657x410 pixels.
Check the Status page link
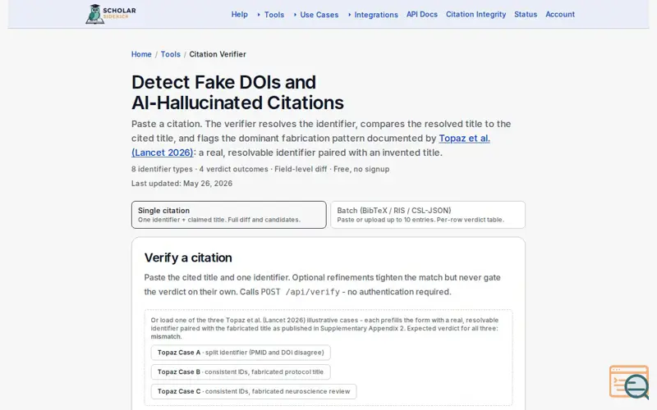(526, 14)
